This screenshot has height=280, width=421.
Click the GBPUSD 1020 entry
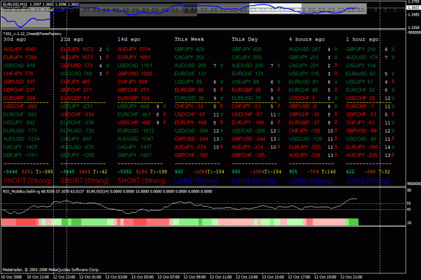click(135, 73)
